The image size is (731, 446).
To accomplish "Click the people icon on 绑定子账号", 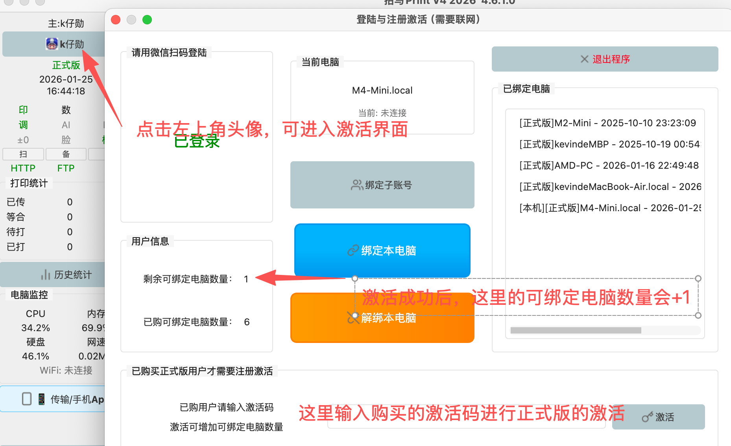I will [x=356, y=185].
